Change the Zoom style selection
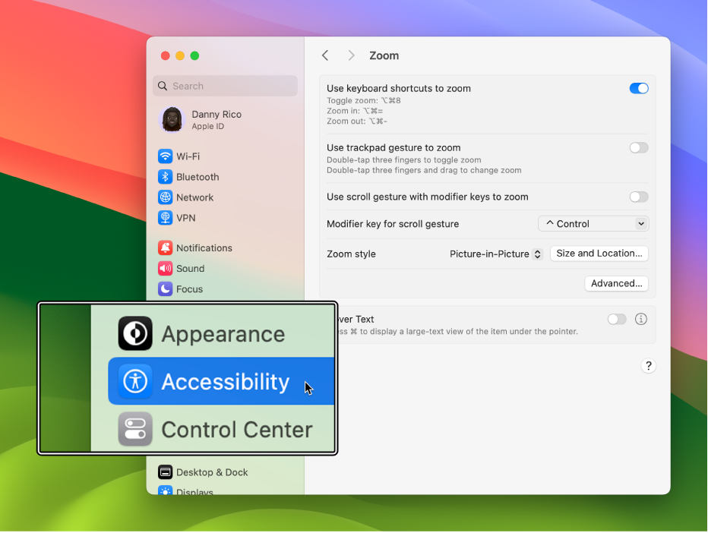 click(495, 254)
